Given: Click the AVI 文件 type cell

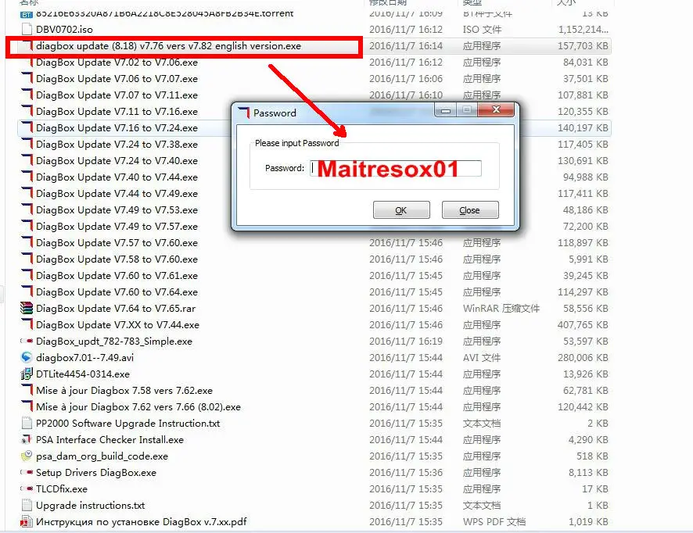Looking at the screenshot, I should pos(482,357).
